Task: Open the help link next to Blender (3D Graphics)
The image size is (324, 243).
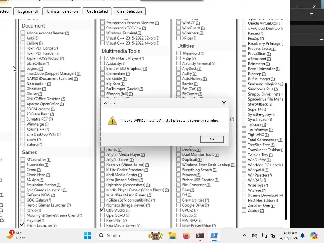Action: click(x=145, y=68)
